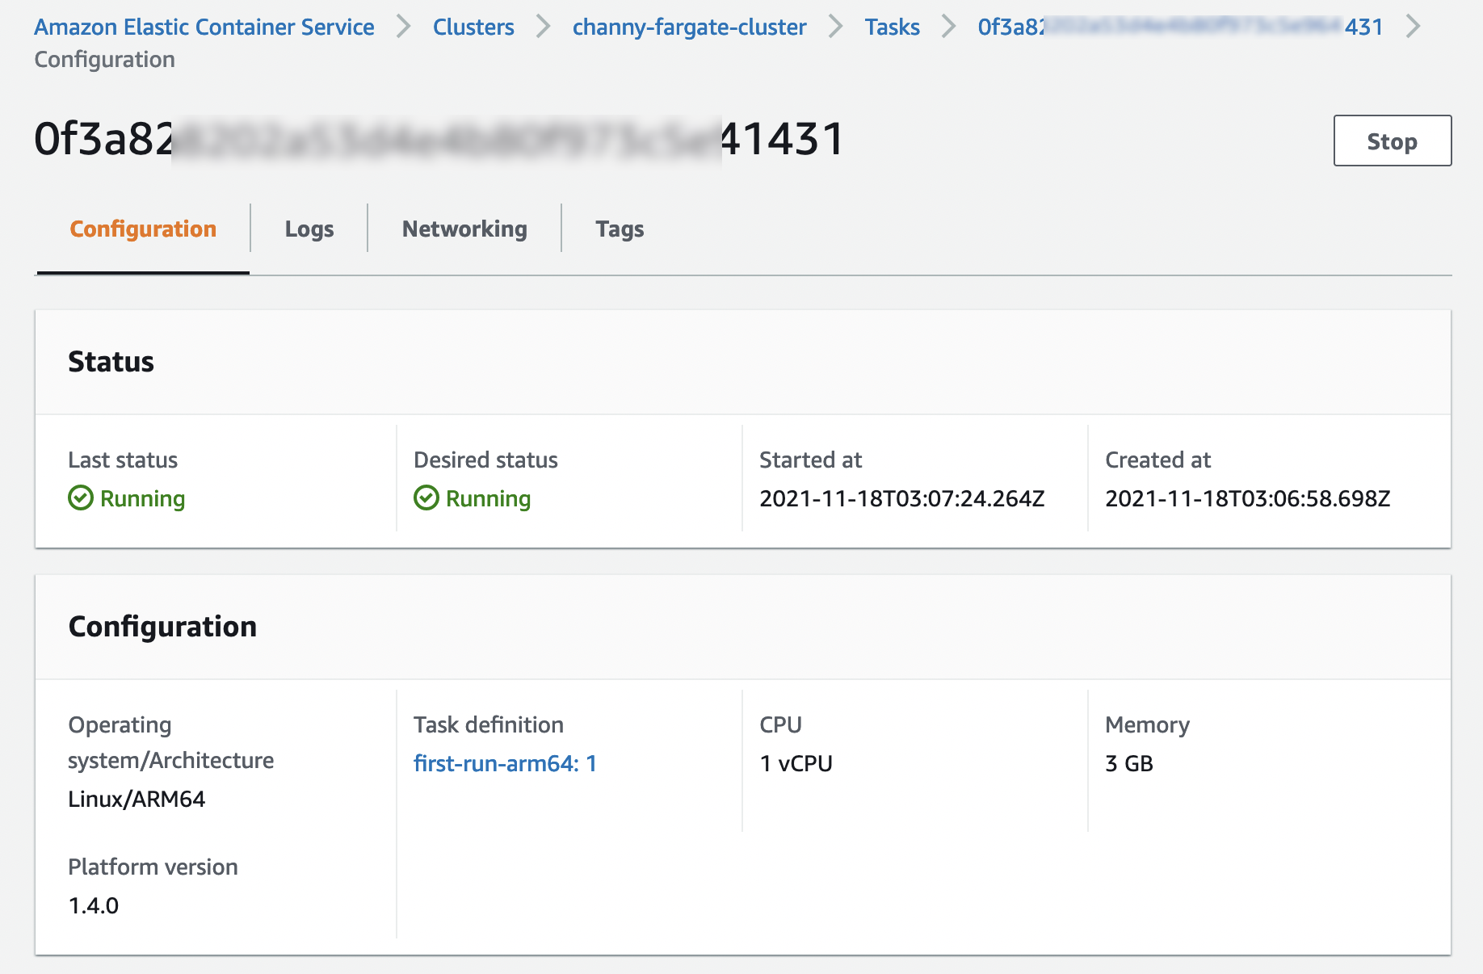Click the Memory label

tap(1148, 724)
